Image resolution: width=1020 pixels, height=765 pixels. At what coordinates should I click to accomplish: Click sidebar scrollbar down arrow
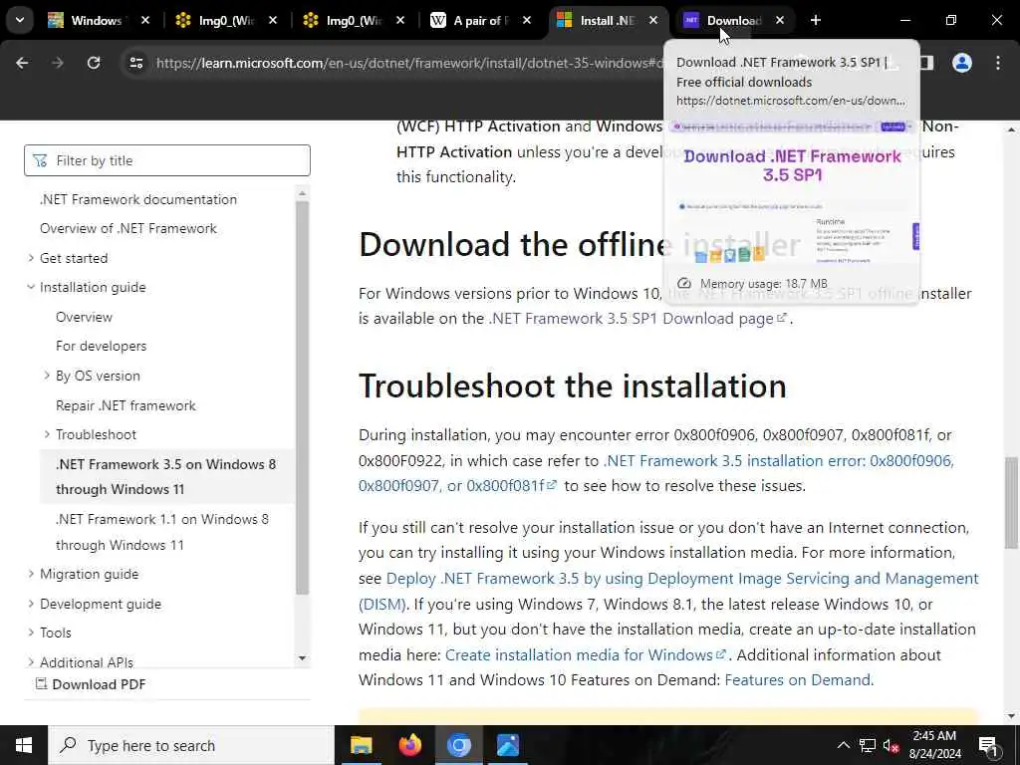pyautogui.click(x=302, y=658)
